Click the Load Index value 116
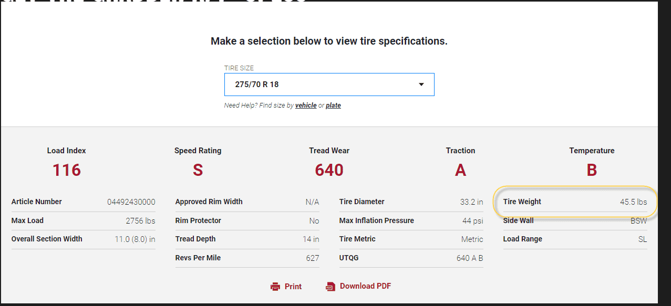The height and width of the screenshot is (306, 671). pos(67,170)
